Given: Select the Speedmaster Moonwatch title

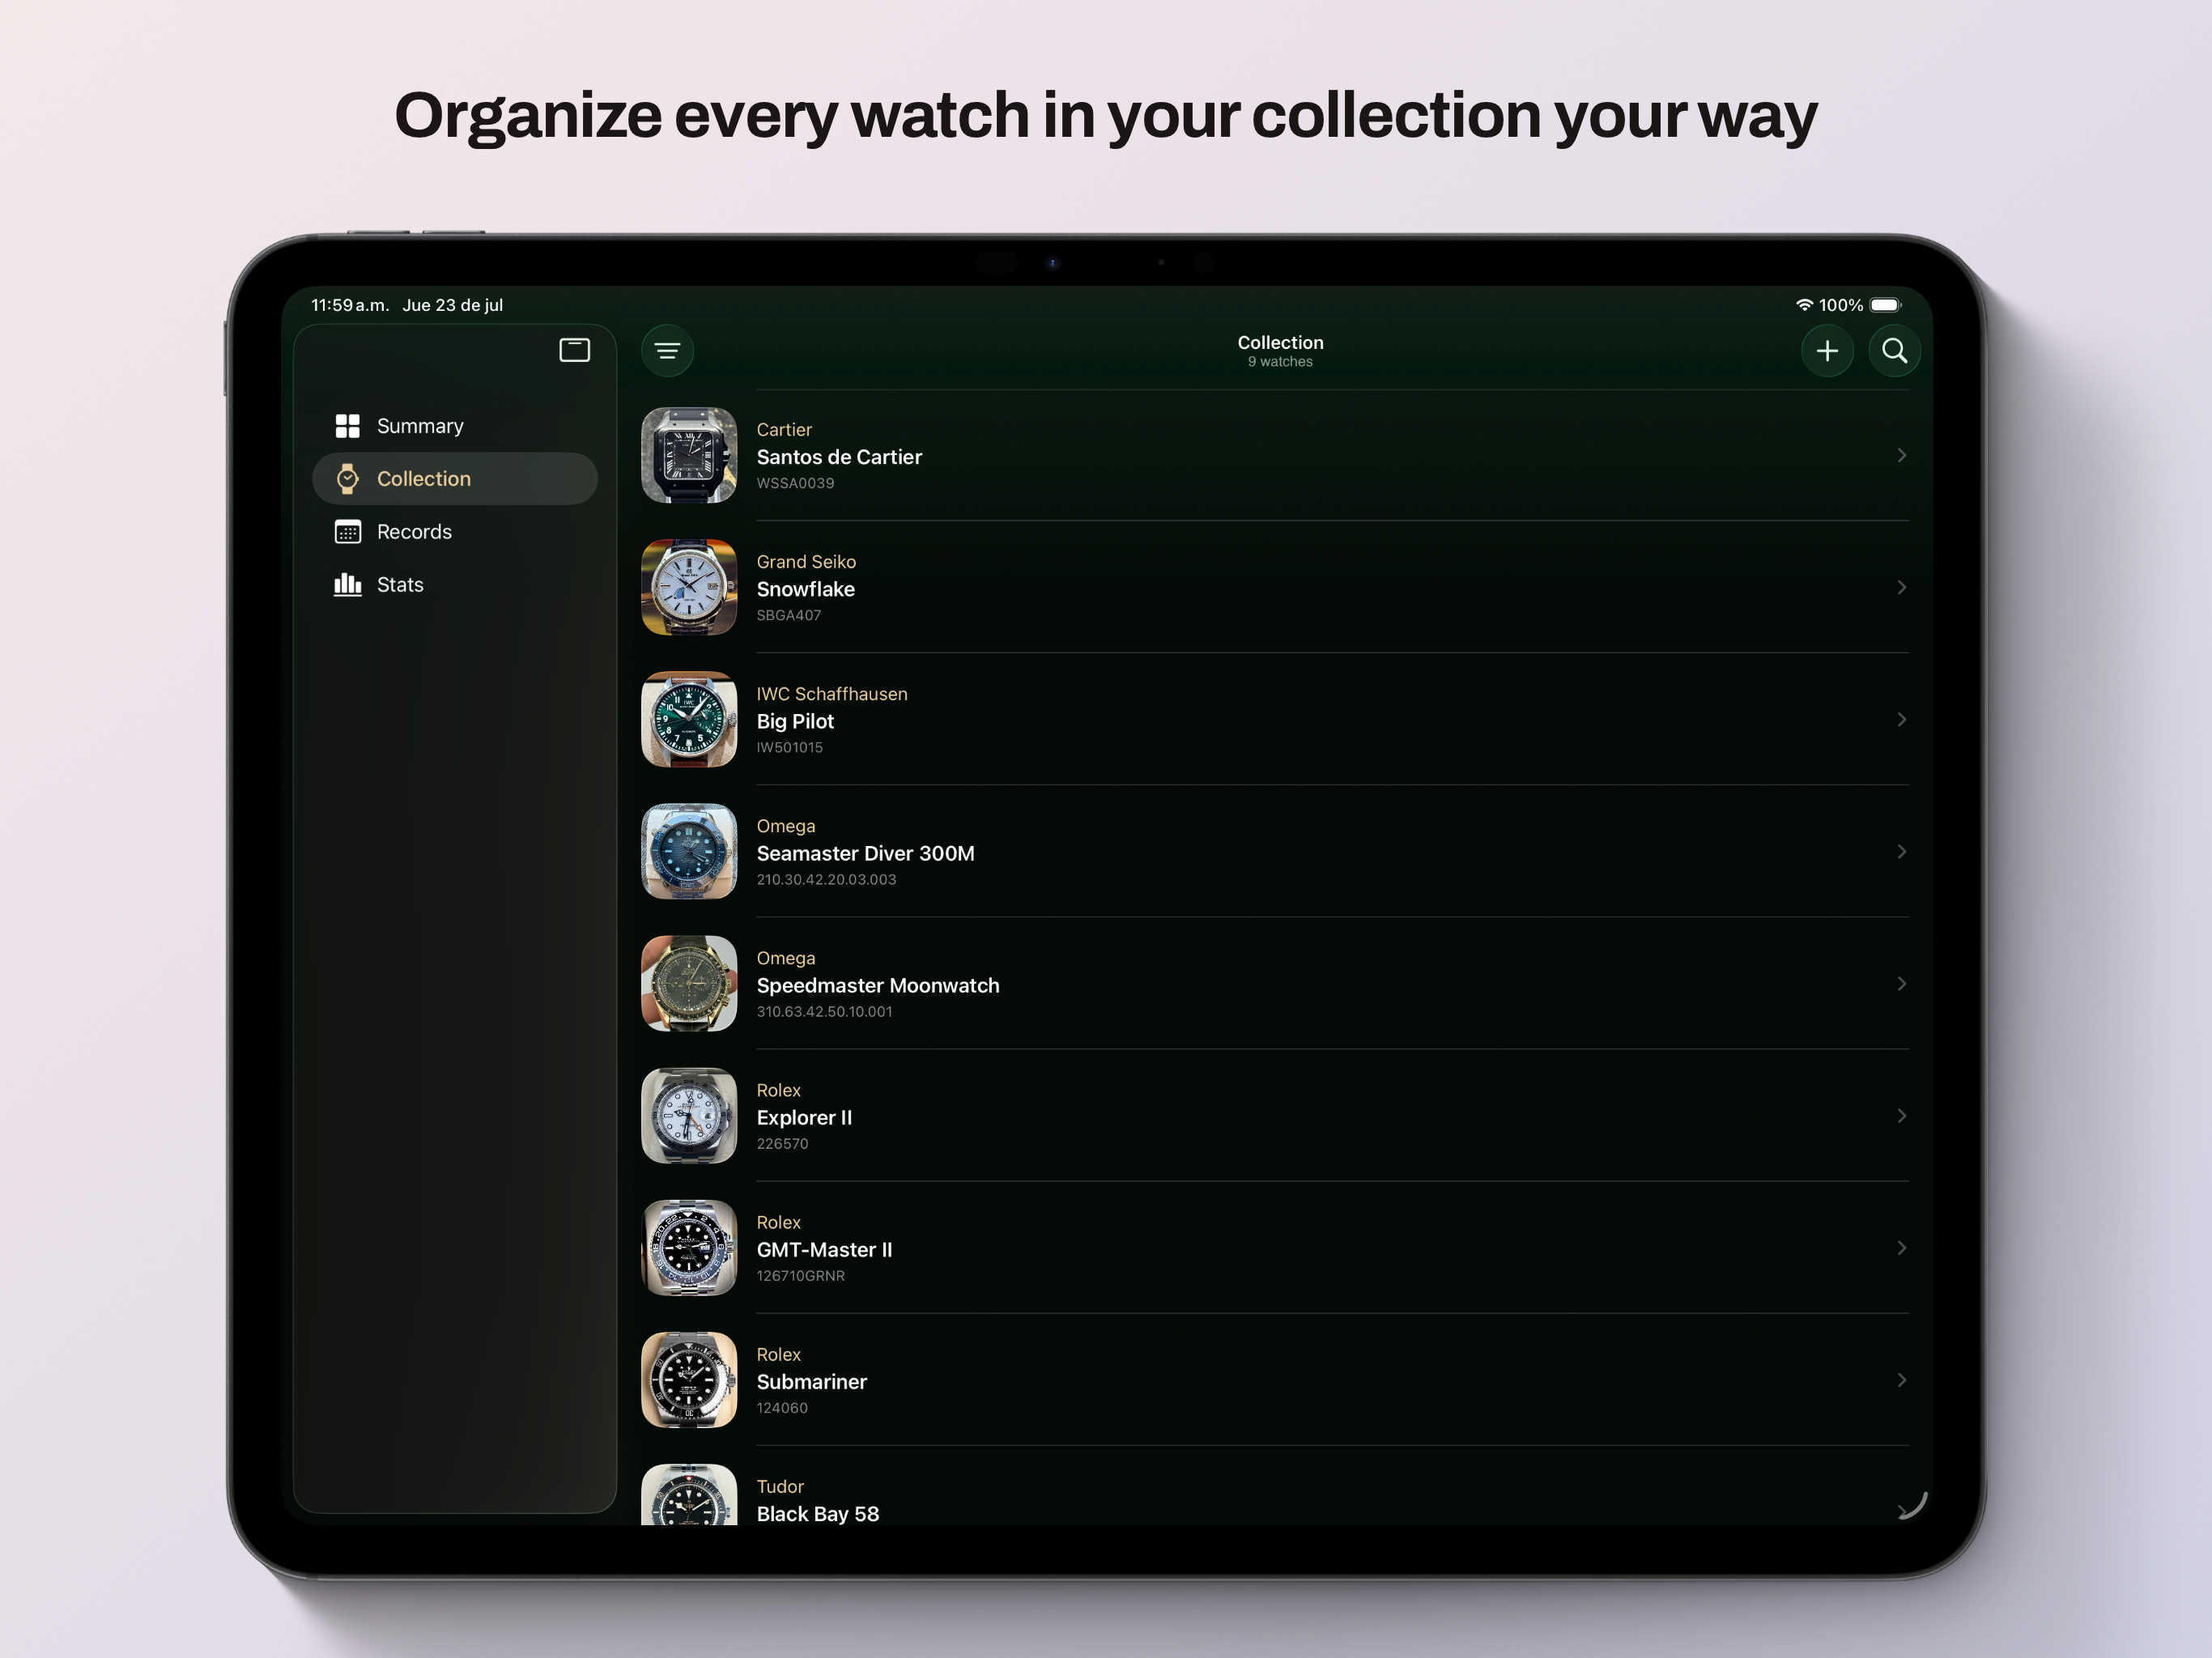Looking at the screenshot, I should 878,985.
